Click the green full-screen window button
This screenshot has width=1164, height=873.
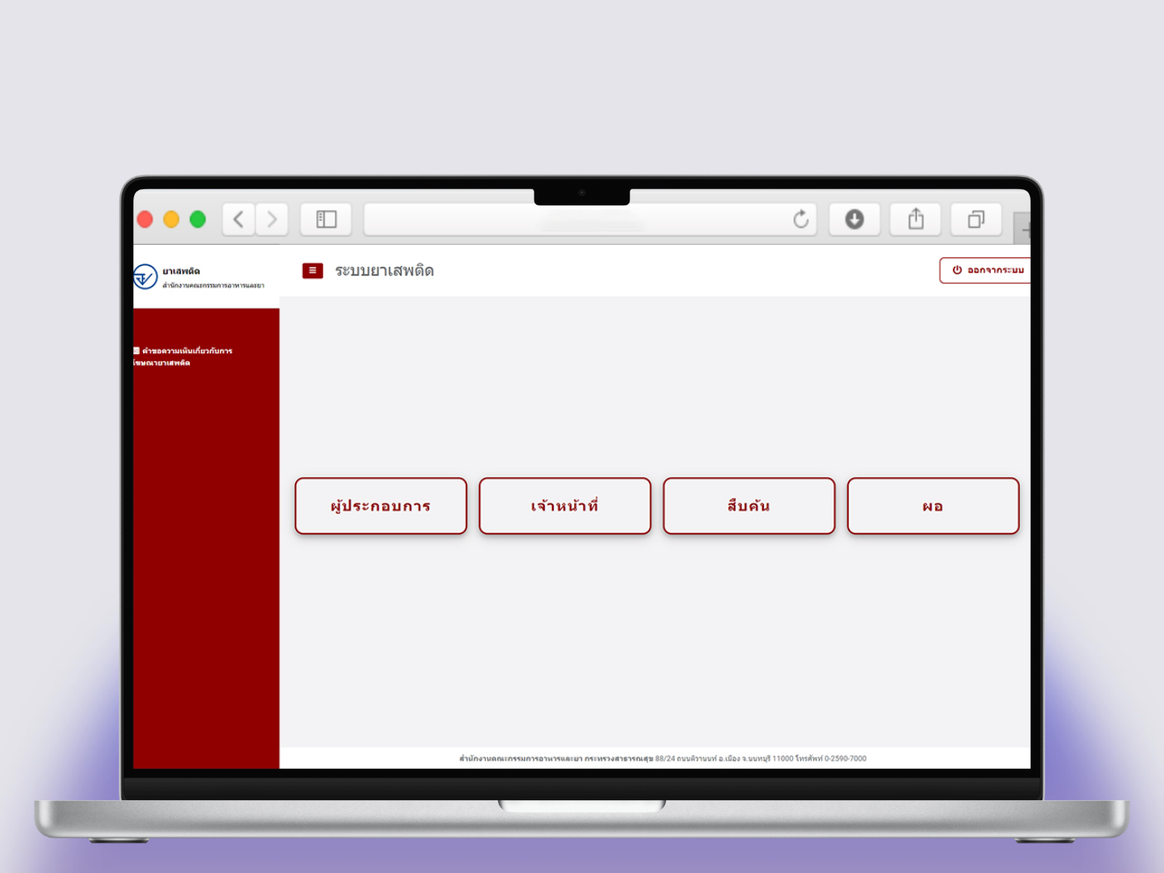(x=198, y=219)
